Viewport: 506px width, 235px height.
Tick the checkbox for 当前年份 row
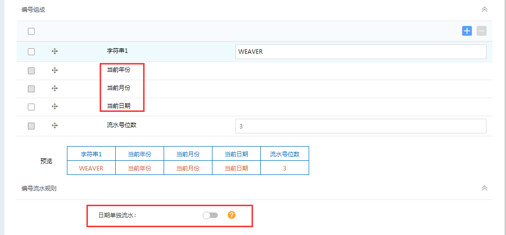coord(31,71)
